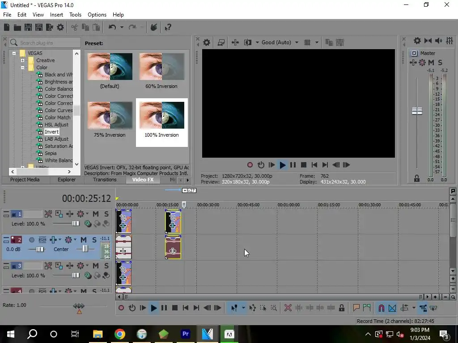Solo track 1 with S button

[106, 214]
